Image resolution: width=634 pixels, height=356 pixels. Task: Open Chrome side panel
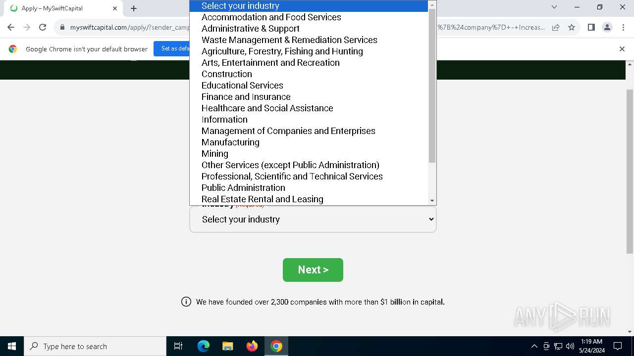[x=591, y=27]
